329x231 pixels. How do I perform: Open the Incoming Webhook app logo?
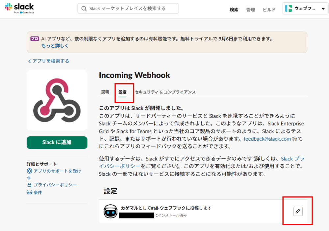pyautogui.click(x=57, y=100)
